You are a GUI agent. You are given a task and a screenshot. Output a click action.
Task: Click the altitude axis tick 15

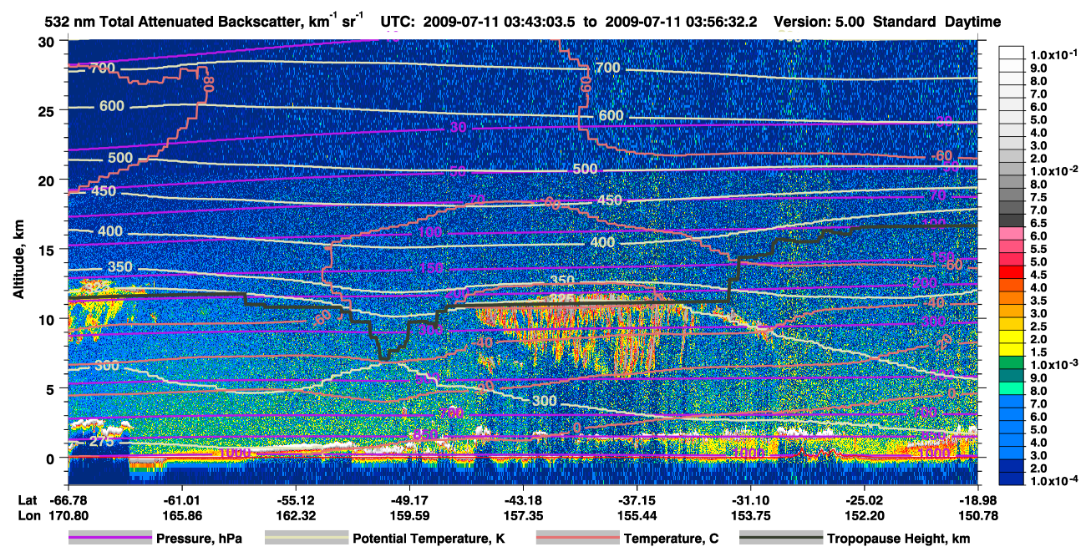(48, 250)
